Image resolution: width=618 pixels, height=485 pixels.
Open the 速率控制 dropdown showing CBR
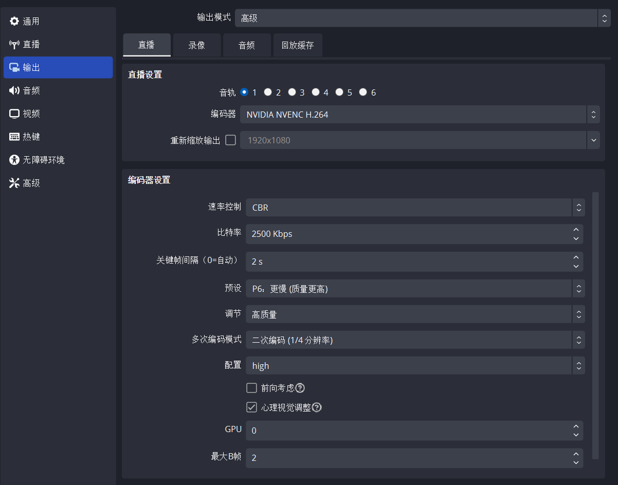tap(415, 208)
